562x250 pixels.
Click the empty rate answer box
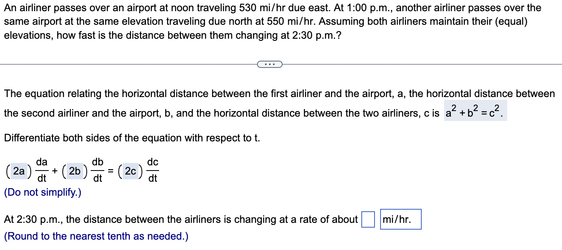pos(369,219)
